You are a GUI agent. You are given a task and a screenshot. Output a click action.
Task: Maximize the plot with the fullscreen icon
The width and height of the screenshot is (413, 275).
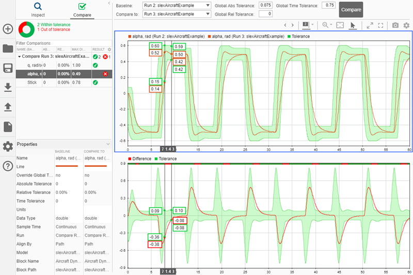[381, 25]
